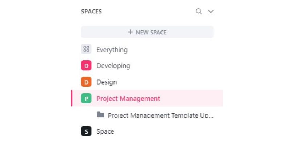Click blank highlighted area right of Project Management

(191, 98)
